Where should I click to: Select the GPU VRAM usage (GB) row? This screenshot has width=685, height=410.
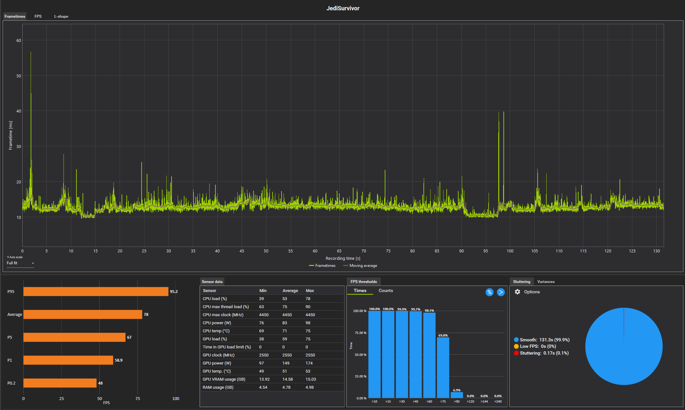click(272, 379)
